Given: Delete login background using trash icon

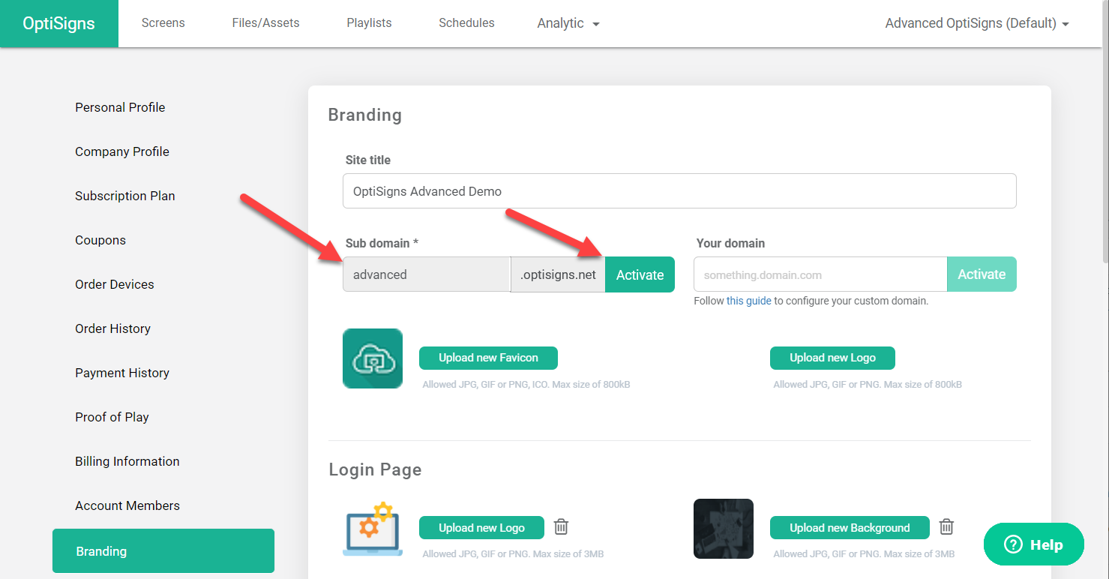Looking at the screenshot, I should (x=946, y=526).
